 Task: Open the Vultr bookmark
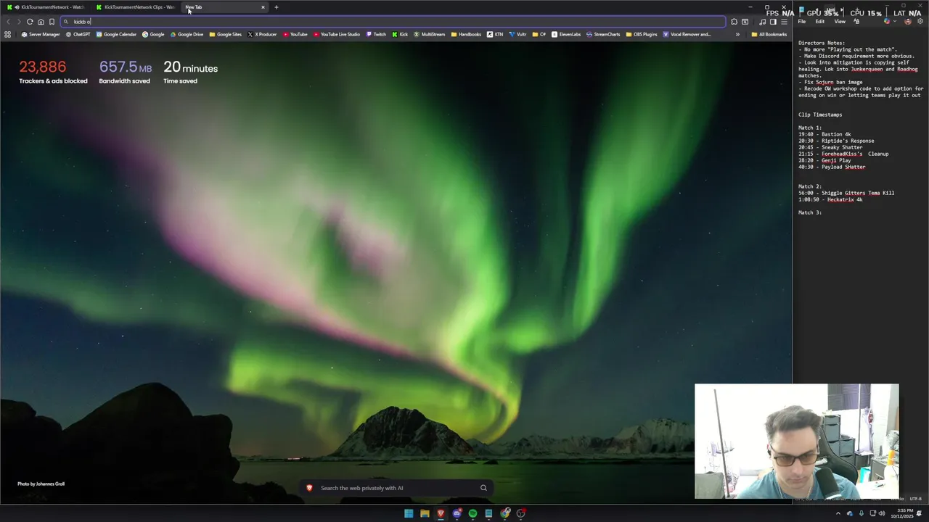click(x=517, y=34)
